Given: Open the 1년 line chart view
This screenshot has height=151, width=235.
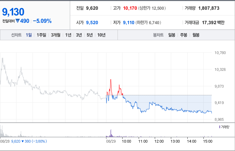Looking at the screenshot, I should click(68, 35).
